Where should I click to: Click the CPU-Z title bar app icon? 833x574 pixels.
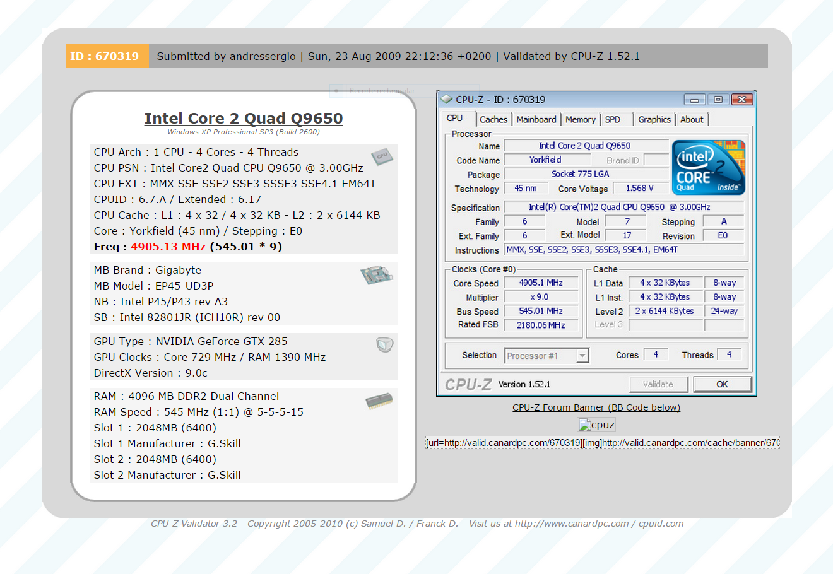tap(447, 99)
